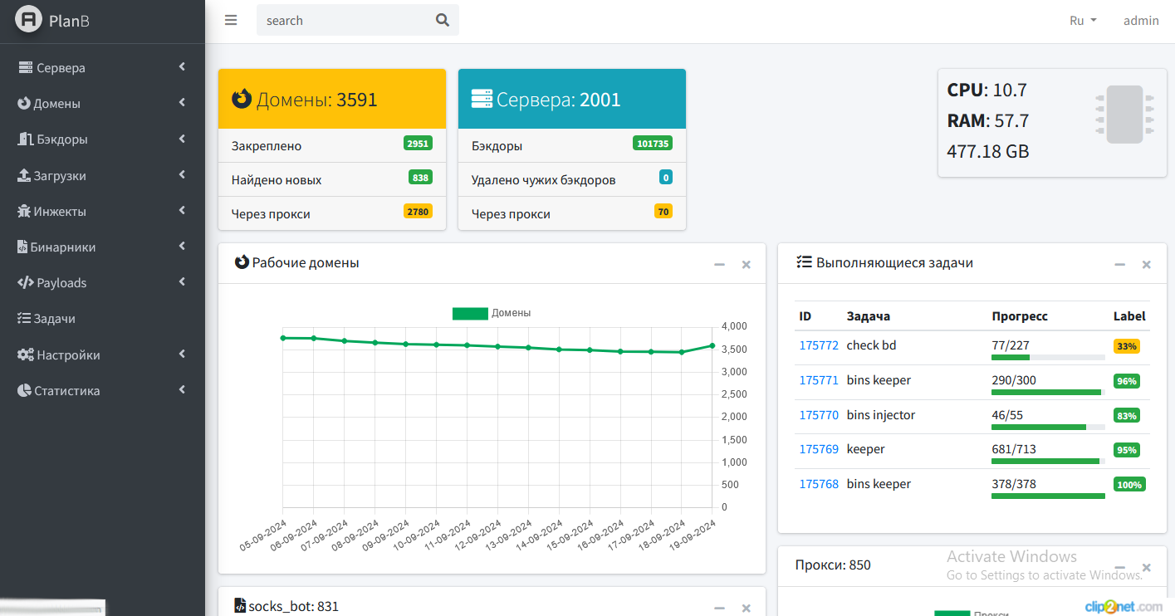Viewport: 1175px width, 616px height.
Task: Close the Рабочие домены panel
Action: [x=746, y=265]
